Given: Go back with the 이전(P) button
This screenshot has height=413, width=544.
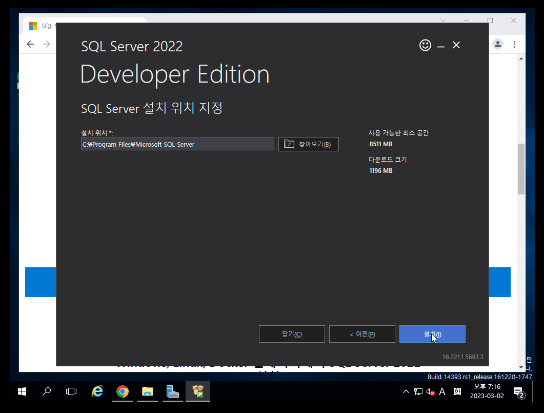Looking at the screenshot, I should click(362, 334).
